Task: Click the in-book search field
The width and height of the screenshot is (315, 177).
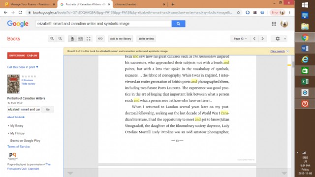Action: tap(24, 109)
